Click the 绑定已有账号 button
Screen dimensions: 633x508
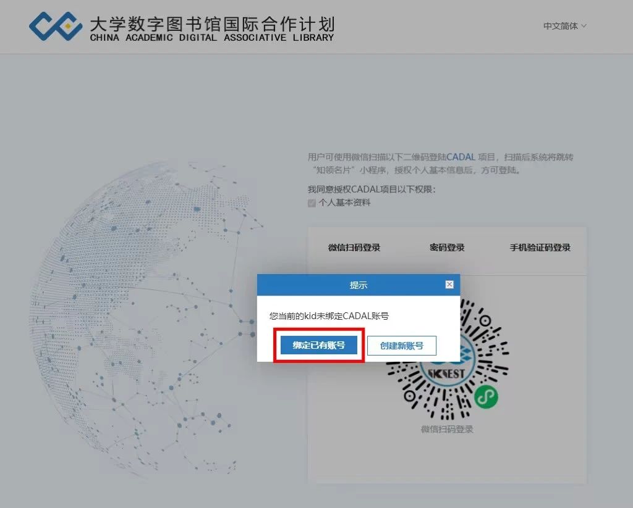pos(319,345)
